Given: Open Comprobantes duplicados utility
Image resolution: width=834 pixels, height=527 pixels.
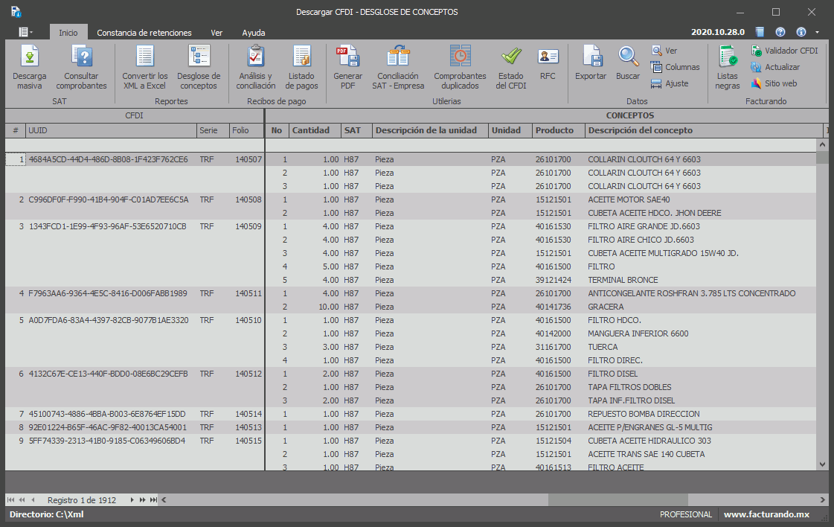Looking at the screenshot, I should (460, 67).
